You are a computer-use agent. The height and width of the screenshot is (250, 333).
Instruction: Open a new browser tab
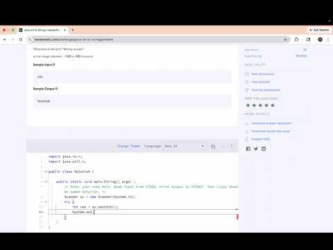coord(73,30)
